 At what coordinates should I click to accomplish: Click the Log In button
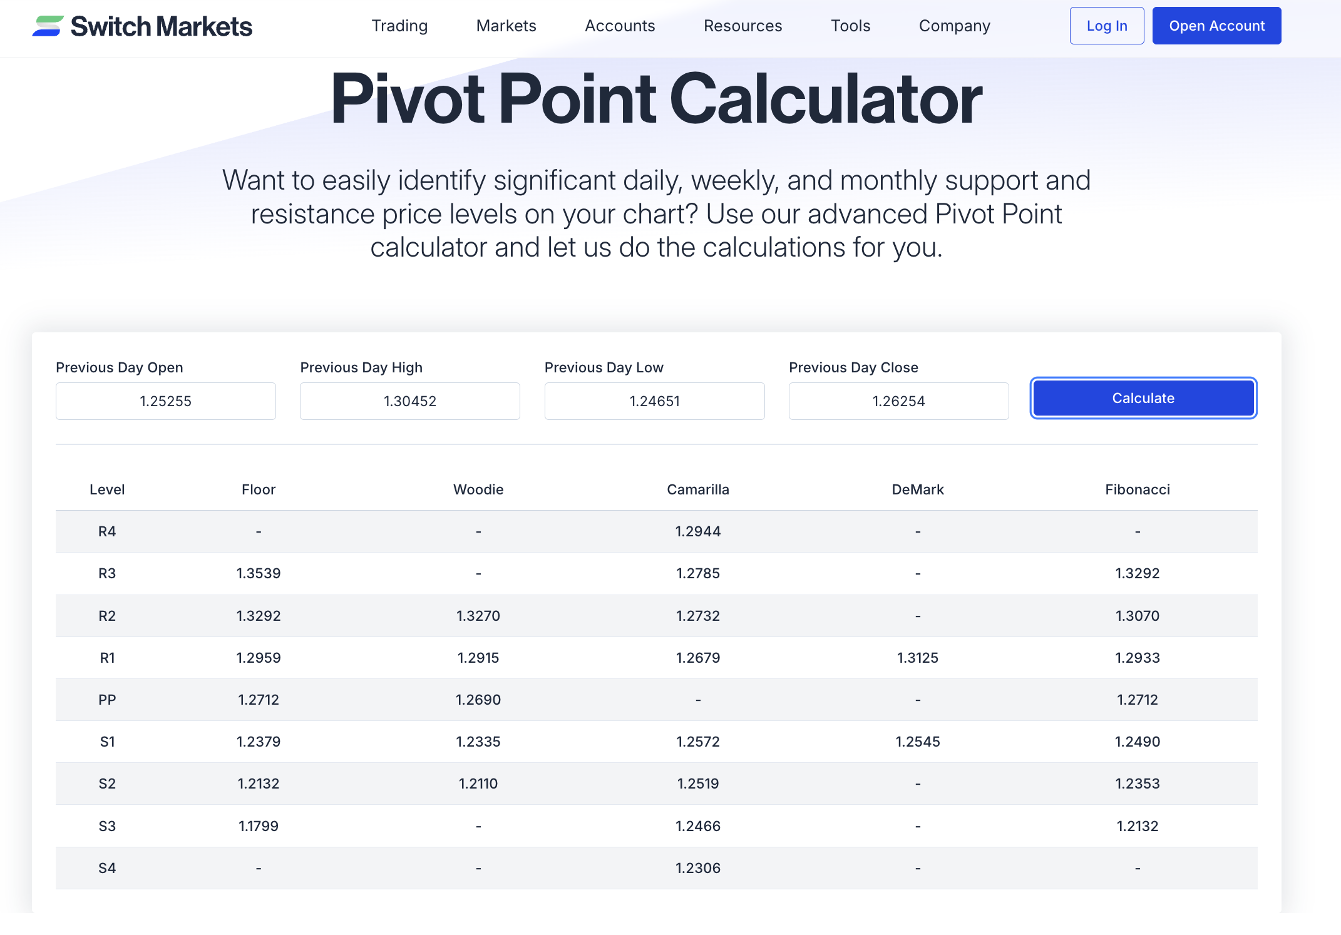coord(1106,26)
